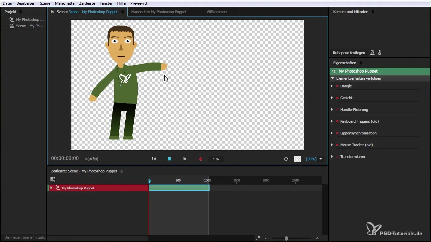Toggle arming dot for Gesicht behavior
The height and width of the screenshot is (242, 431).
(337, 98)
